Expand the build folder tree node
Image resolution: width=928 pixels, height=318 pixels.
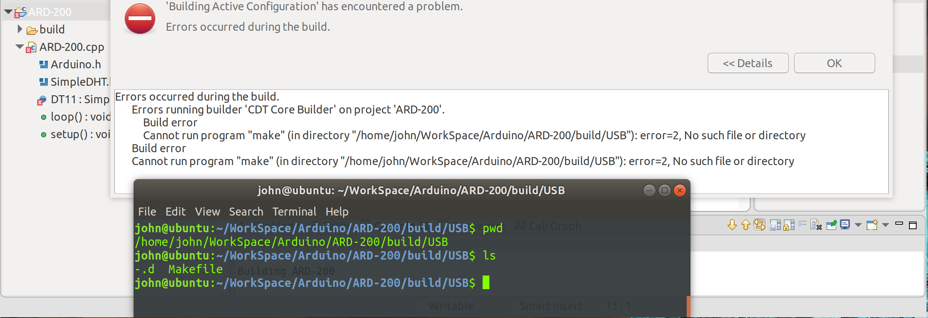click(20, 29)
